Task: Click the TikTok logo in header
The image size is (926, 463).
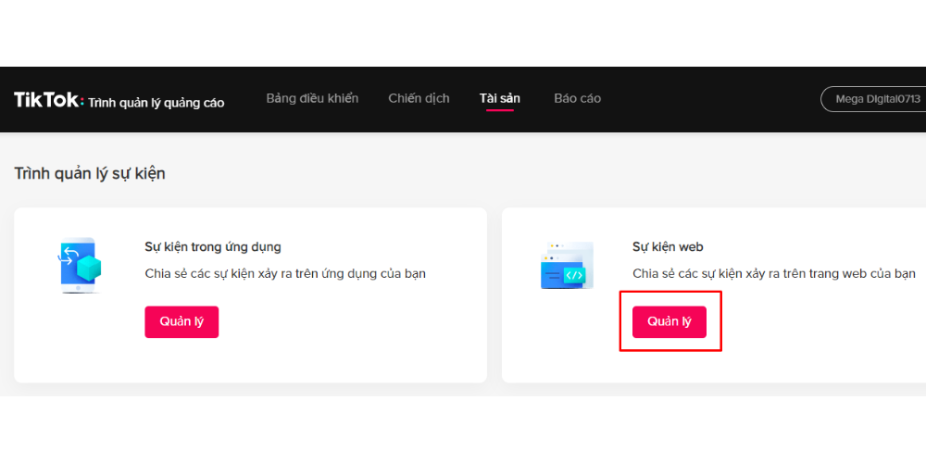Action: [x=49, y=100]
